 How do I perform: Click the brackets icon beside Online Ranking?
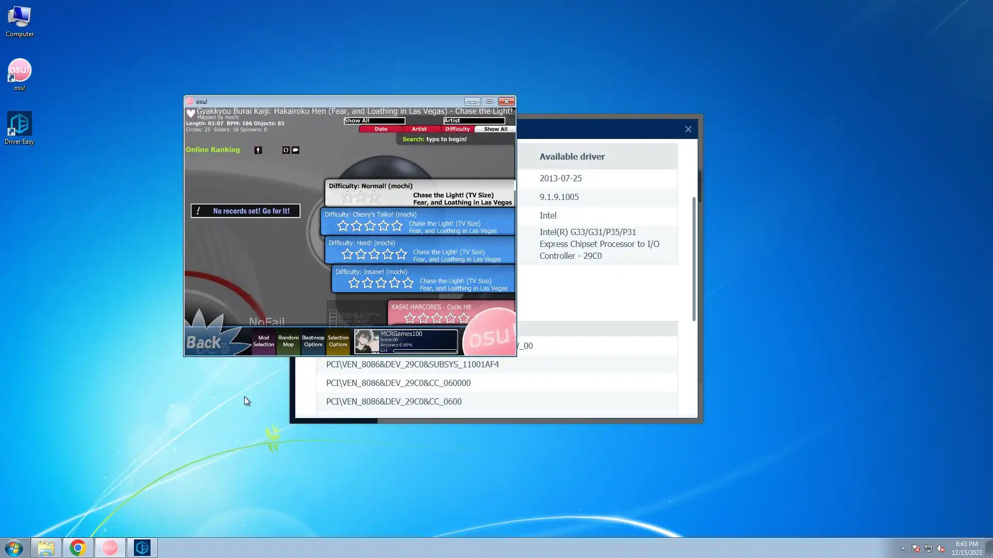click(286, 150)
